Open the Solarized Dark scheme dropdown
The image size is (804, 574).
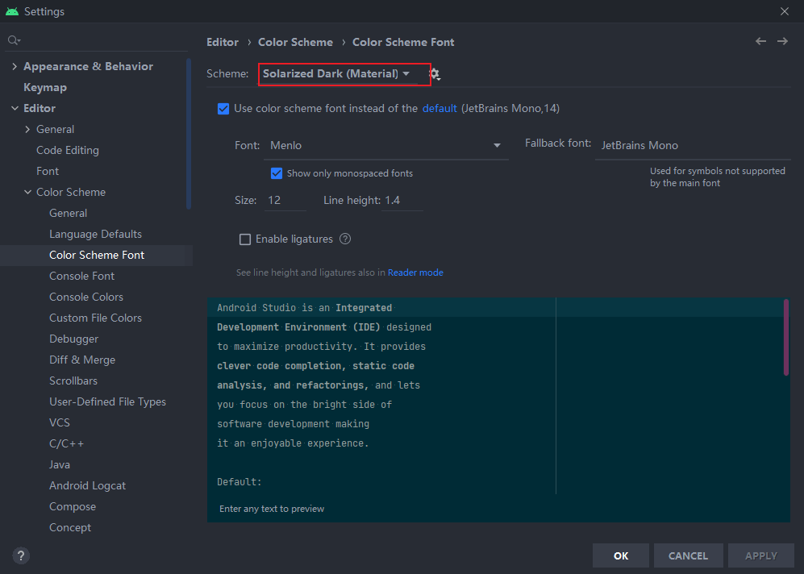[x=344, y=74]
